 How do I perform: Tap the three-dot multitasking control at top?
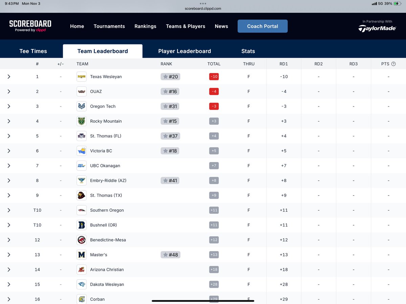pos(203,3)
